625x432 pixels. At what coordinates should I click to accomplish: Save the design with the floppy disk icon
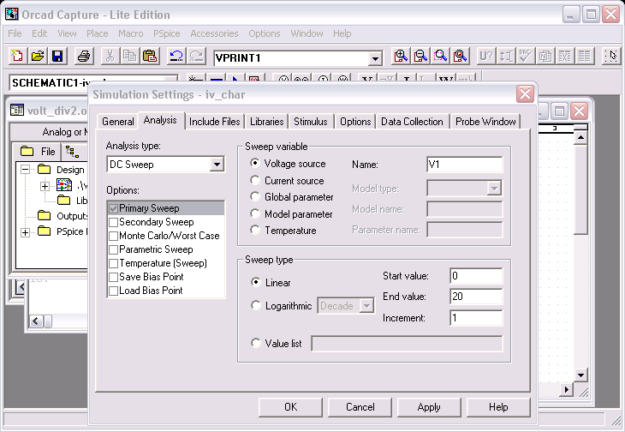[x=57, y=57]
